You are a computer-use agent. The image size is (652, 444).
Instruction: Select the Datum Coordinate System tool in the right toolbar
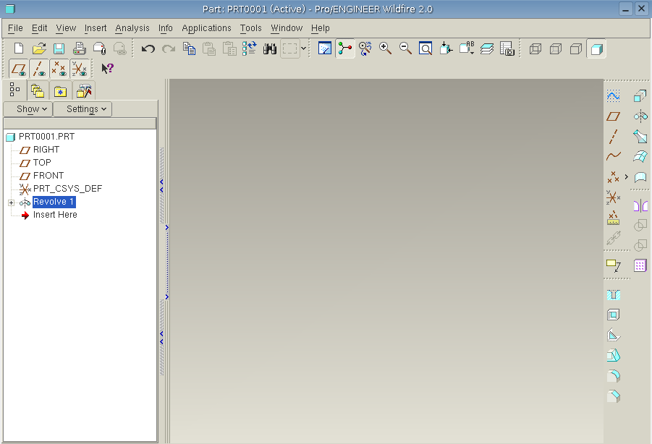click(x=613, y=197)
